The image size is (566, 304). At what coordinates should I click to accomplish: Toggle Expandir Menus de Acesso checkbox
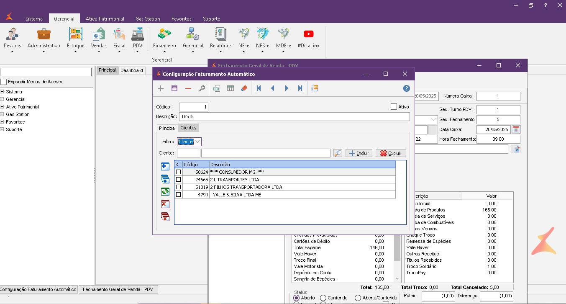[4, 82]
